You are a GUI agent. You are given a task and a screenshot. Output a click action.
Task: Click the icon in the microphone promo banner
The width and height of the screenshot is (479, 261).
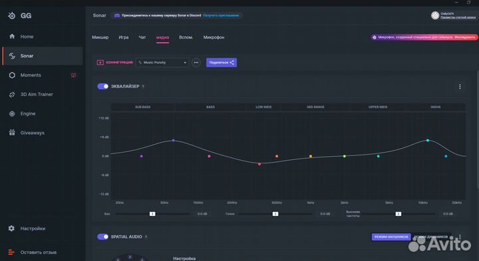(x=374, y=37)
